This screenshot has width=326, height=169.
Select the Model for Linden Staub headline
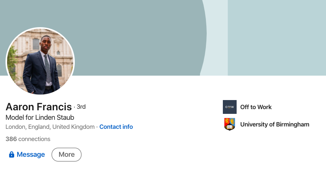40,117
